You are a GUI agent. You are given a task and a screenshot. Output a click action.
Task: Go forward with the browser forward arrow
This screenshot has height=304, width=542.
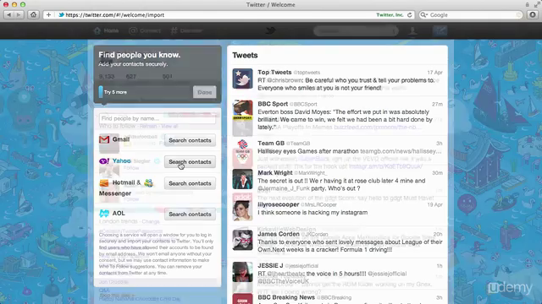(x=19, y=15)
